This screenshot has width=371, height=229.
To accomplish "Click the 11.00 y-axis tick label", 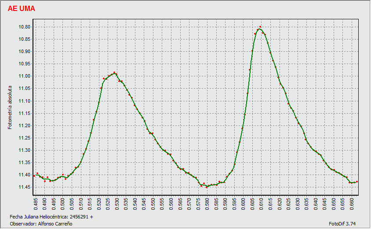I will (24, 76).
